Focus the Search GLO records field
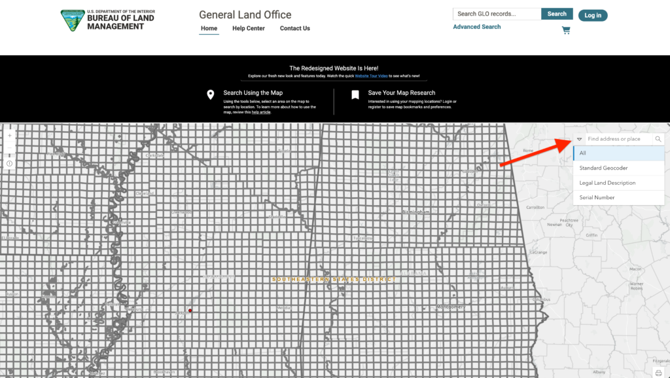 (x=497, y=14)
